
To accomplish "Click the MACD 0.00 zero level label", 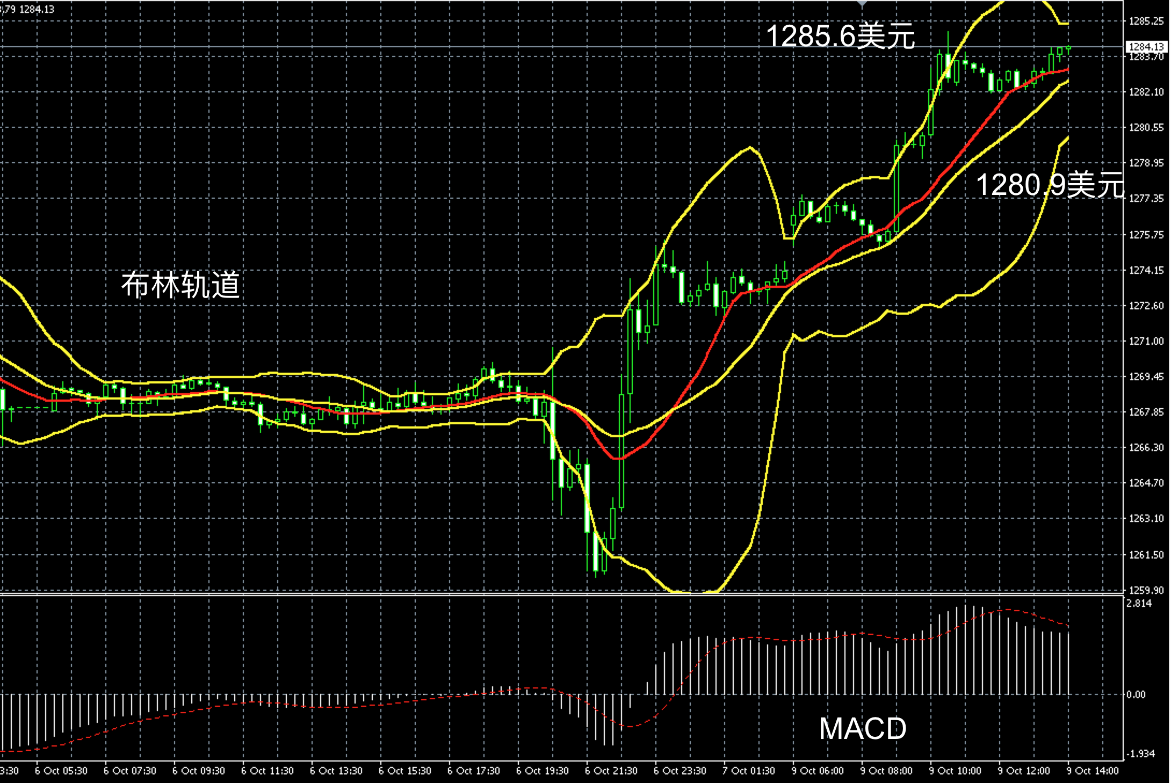I will pyautogui.click(x=1136, y=694).
